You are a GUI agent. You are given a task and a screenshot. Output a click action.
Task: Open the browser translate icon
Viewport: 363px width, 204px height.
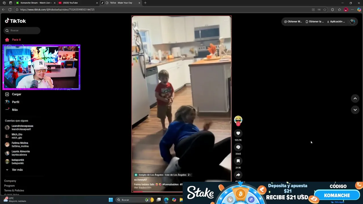(319, 10)
